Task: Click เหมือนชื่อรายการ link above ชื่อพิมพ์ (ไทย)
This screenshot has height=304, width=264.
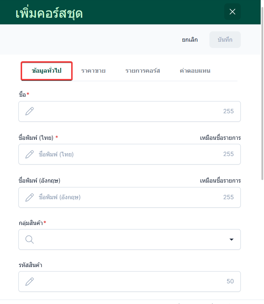Action: pyautogui.click(x=220, y=138)
